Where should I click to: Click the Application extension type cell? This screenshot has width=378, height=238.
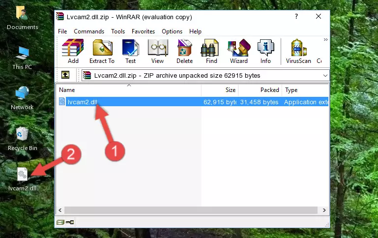coord(306,102)
